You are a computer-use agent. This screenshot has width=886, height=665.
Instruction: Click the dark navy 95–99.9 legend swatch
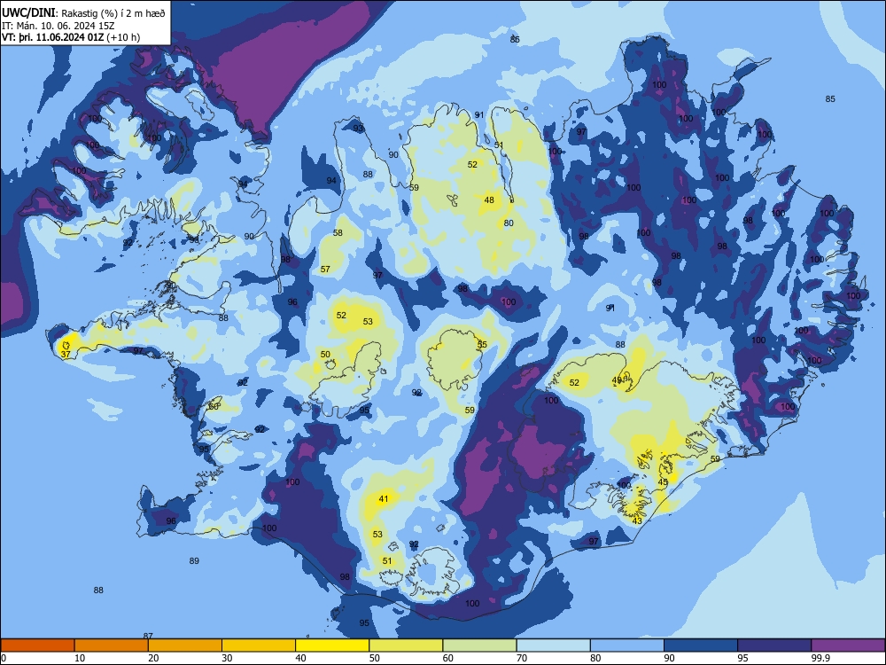(774, 645)
